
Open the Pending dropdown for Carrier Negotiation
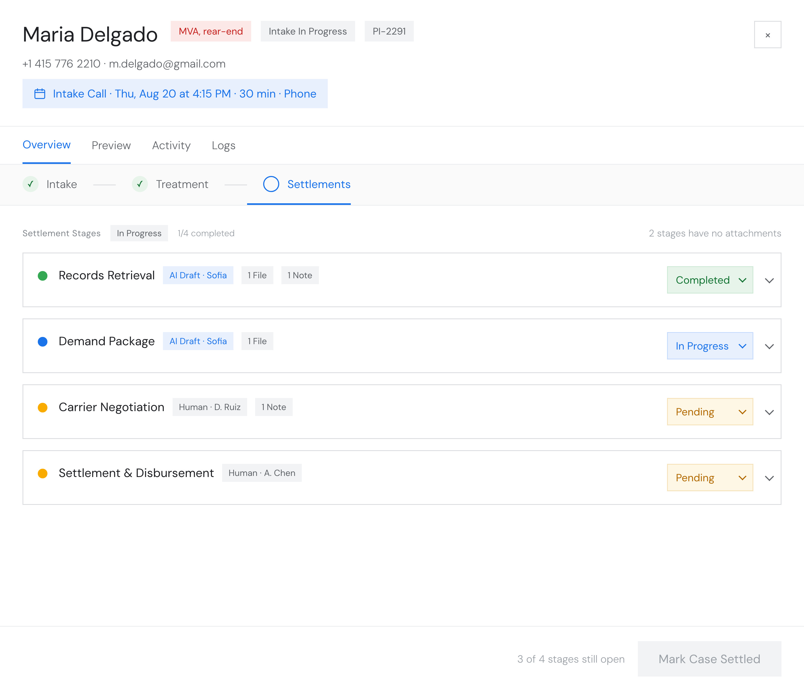click(x=710, y=412)
